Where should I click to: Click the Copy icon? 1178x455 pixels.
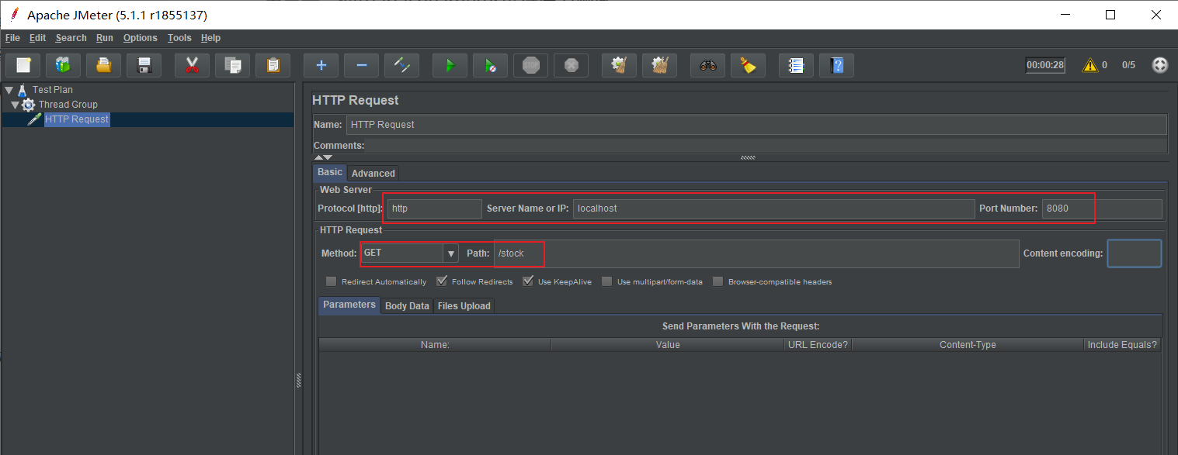(x=232, y=65)
